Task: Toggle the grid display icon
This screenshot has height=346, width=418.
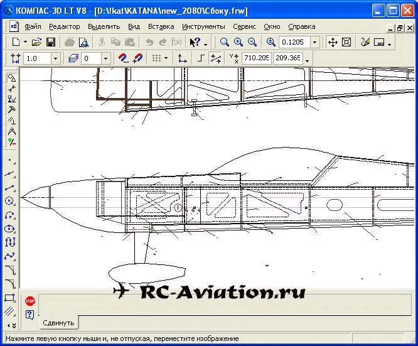Action: click(x=157, y=58)
